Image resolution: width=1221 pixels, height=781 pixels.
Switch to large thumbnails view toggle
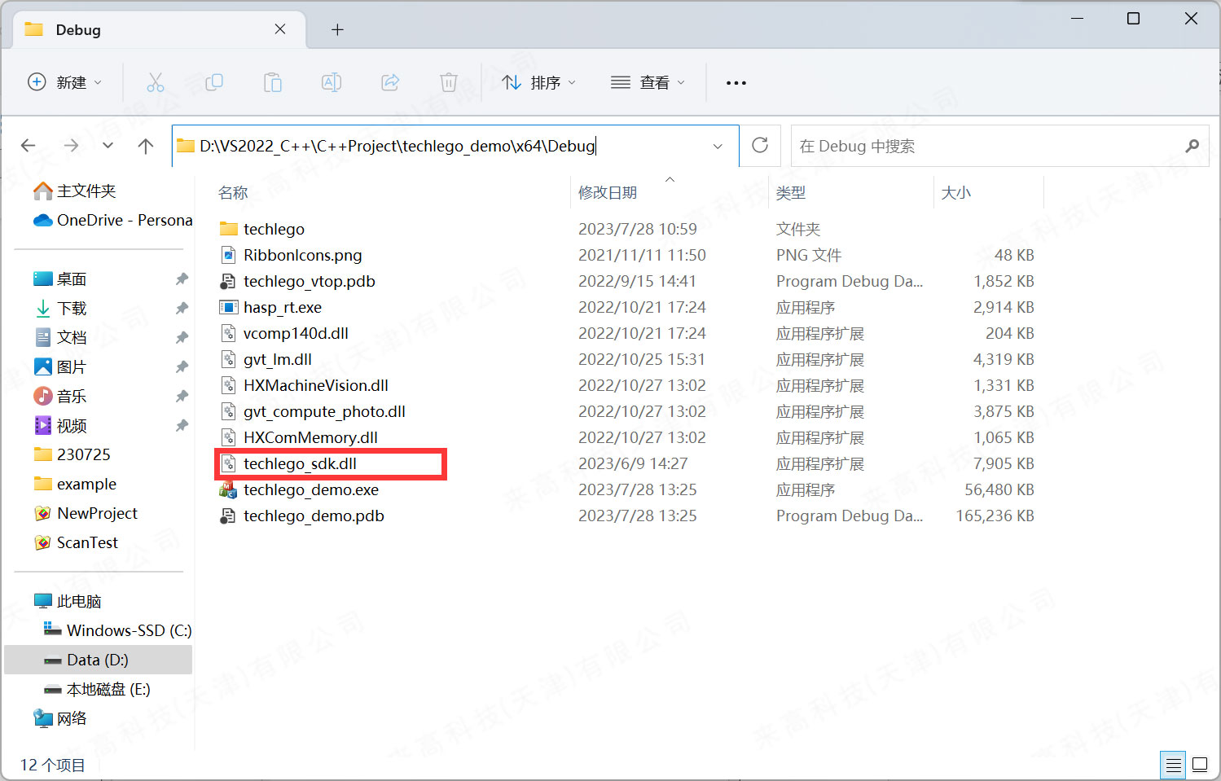click(x=1200, y=765)
